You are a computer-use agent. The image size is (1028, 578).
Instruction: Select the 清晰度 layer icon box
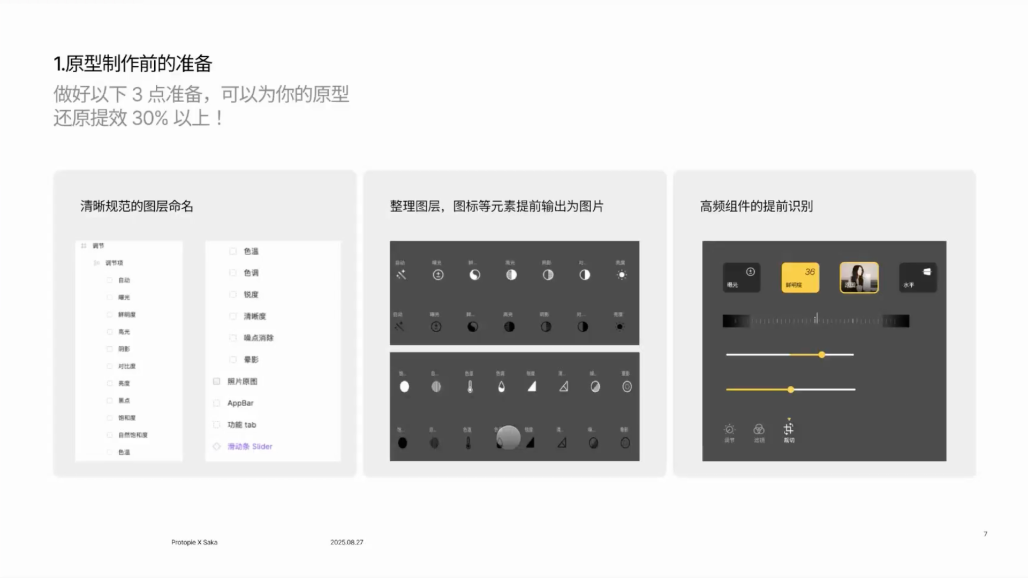tap(233, 316)
